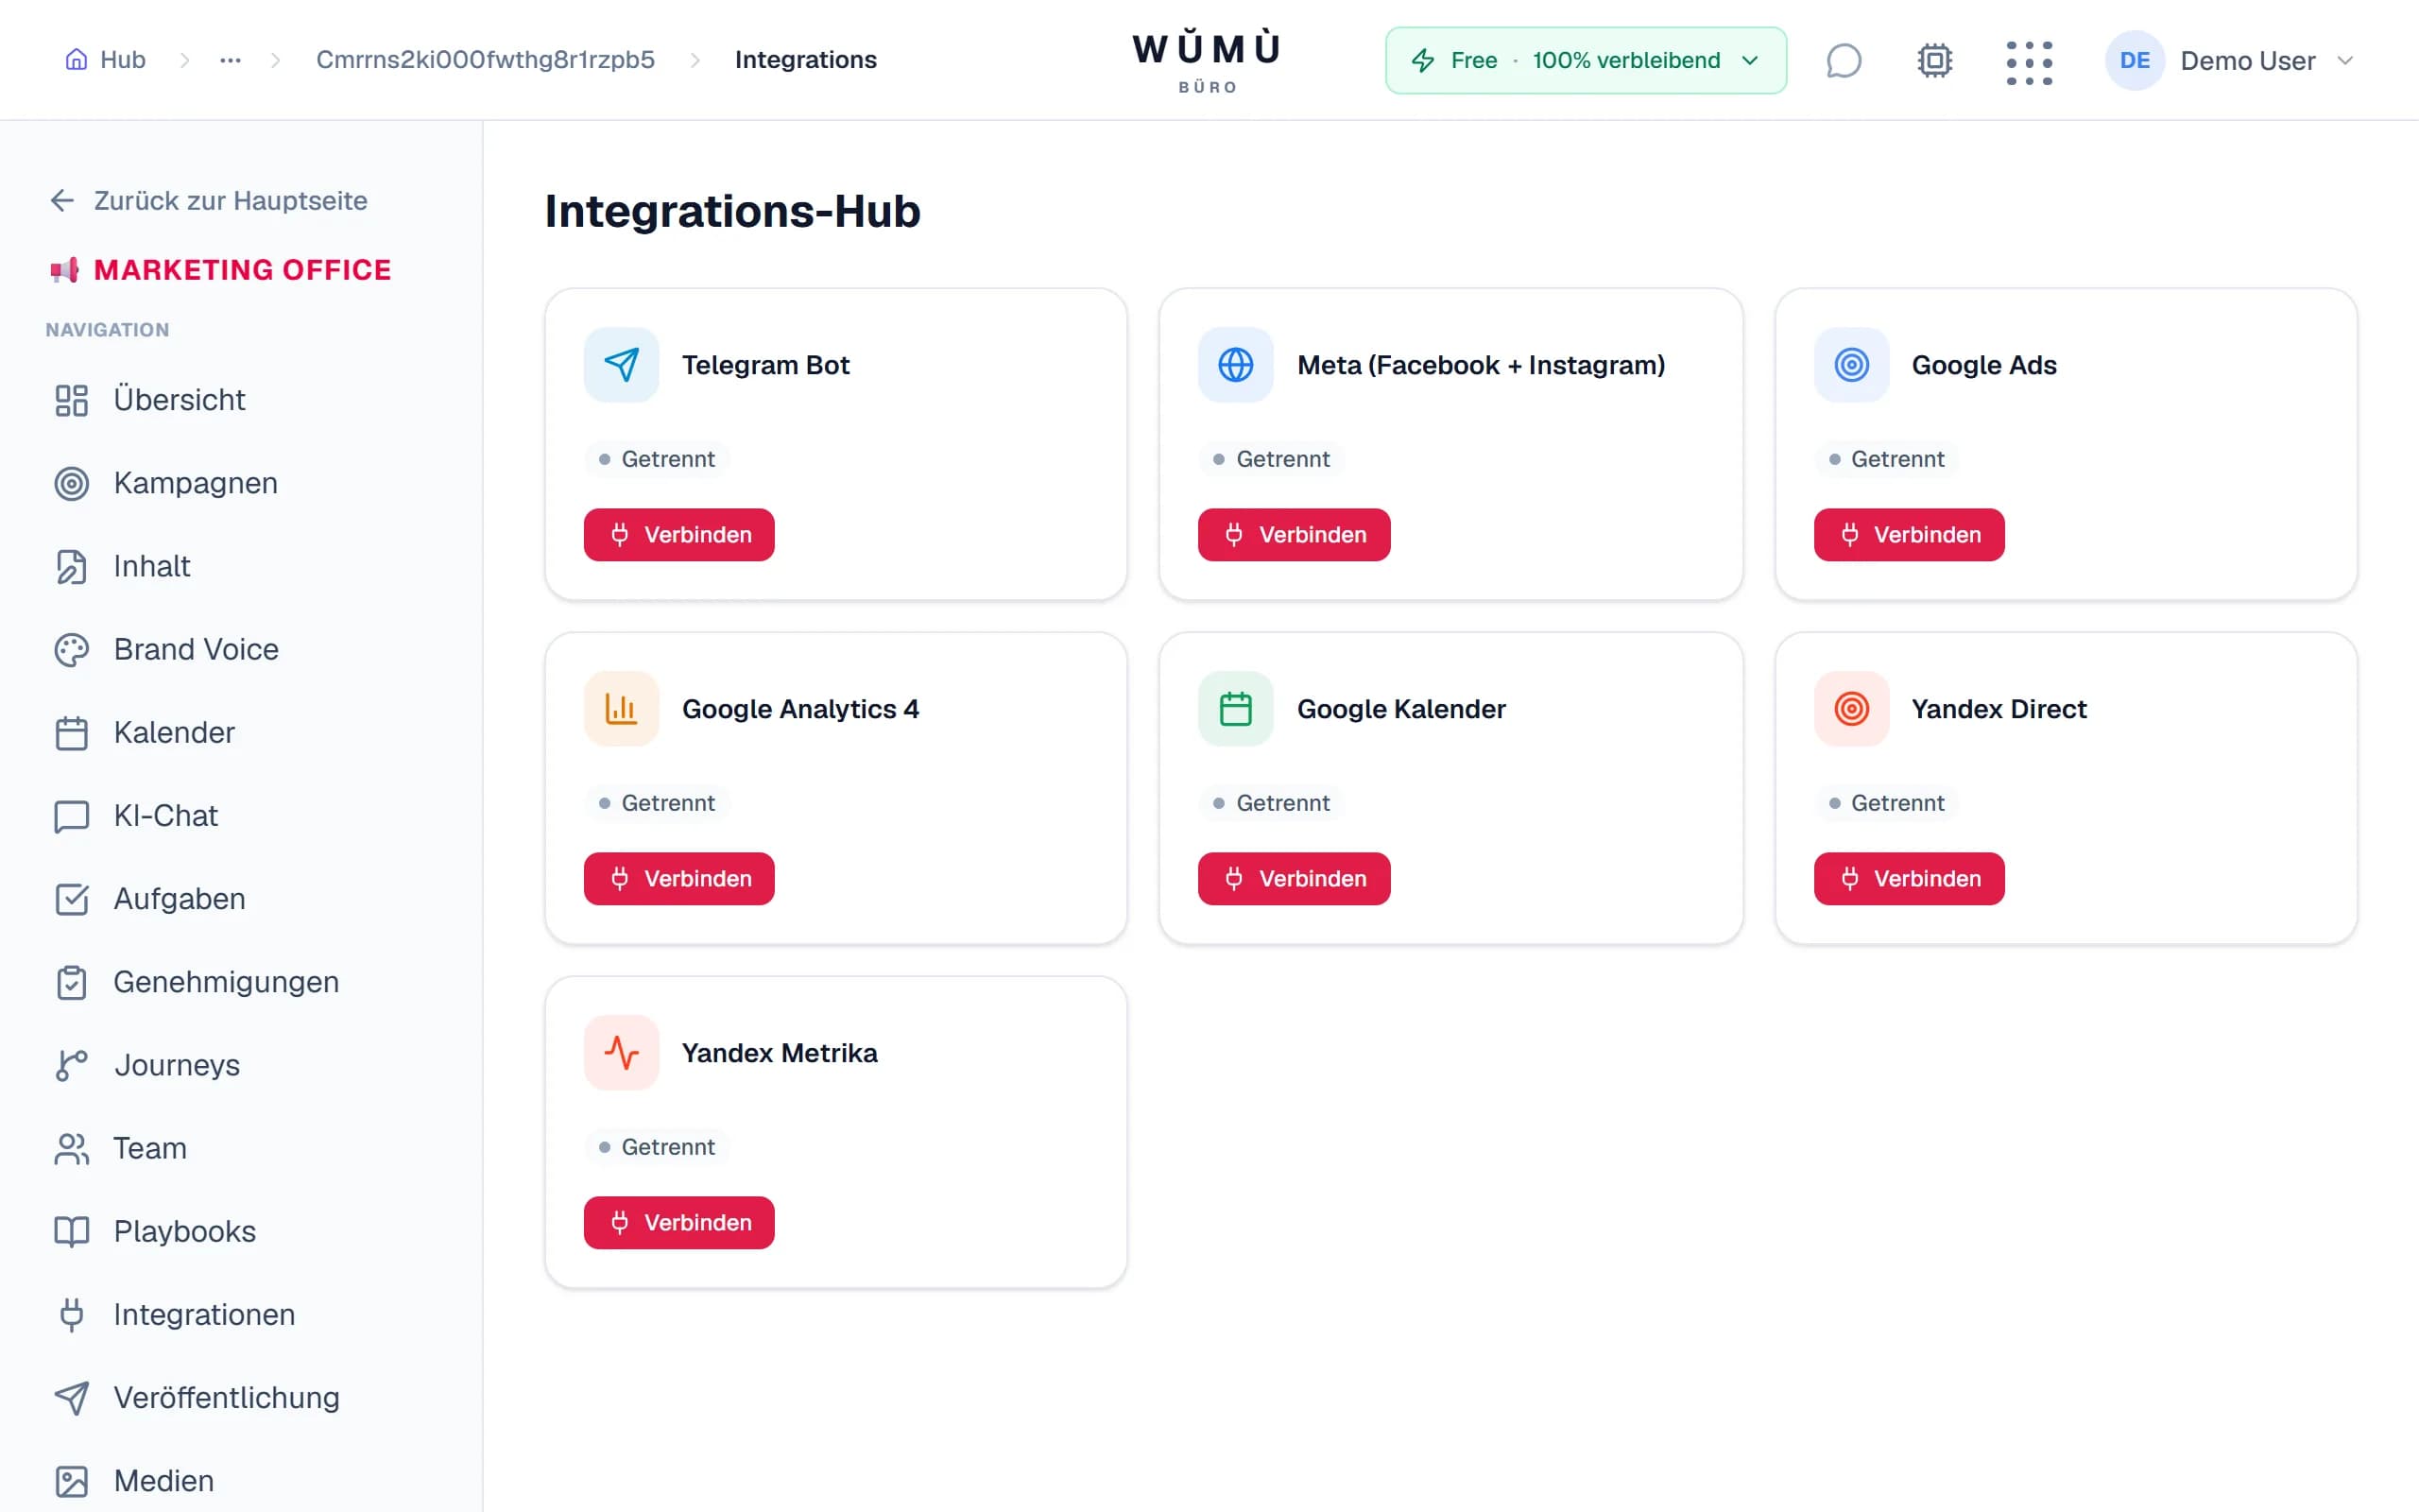Click Verbinden on Google Kalender card

(x=1294, y=879)
